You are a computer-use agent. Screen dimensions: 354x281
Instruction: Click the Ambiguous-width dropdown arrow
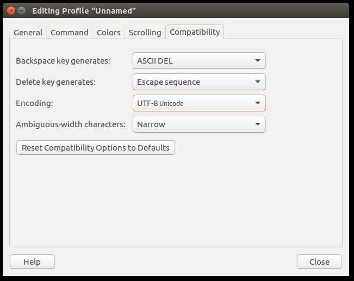258,124
